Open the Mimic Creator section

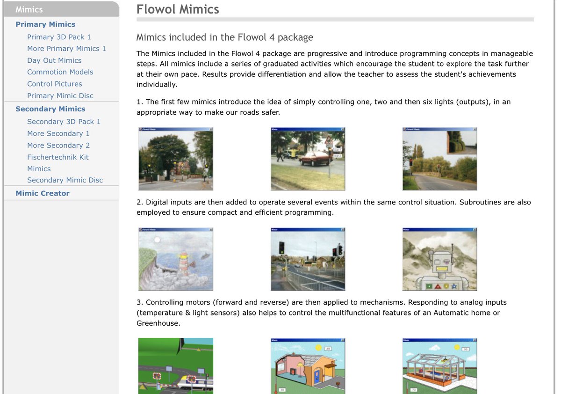coord(42,193)
